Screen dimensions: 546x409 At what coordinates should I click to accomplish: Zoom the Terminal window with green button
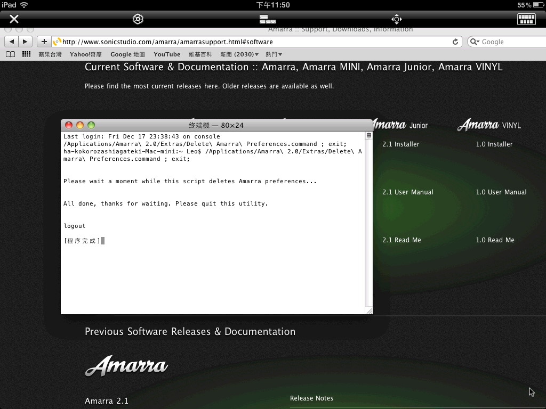click(91, 125)
